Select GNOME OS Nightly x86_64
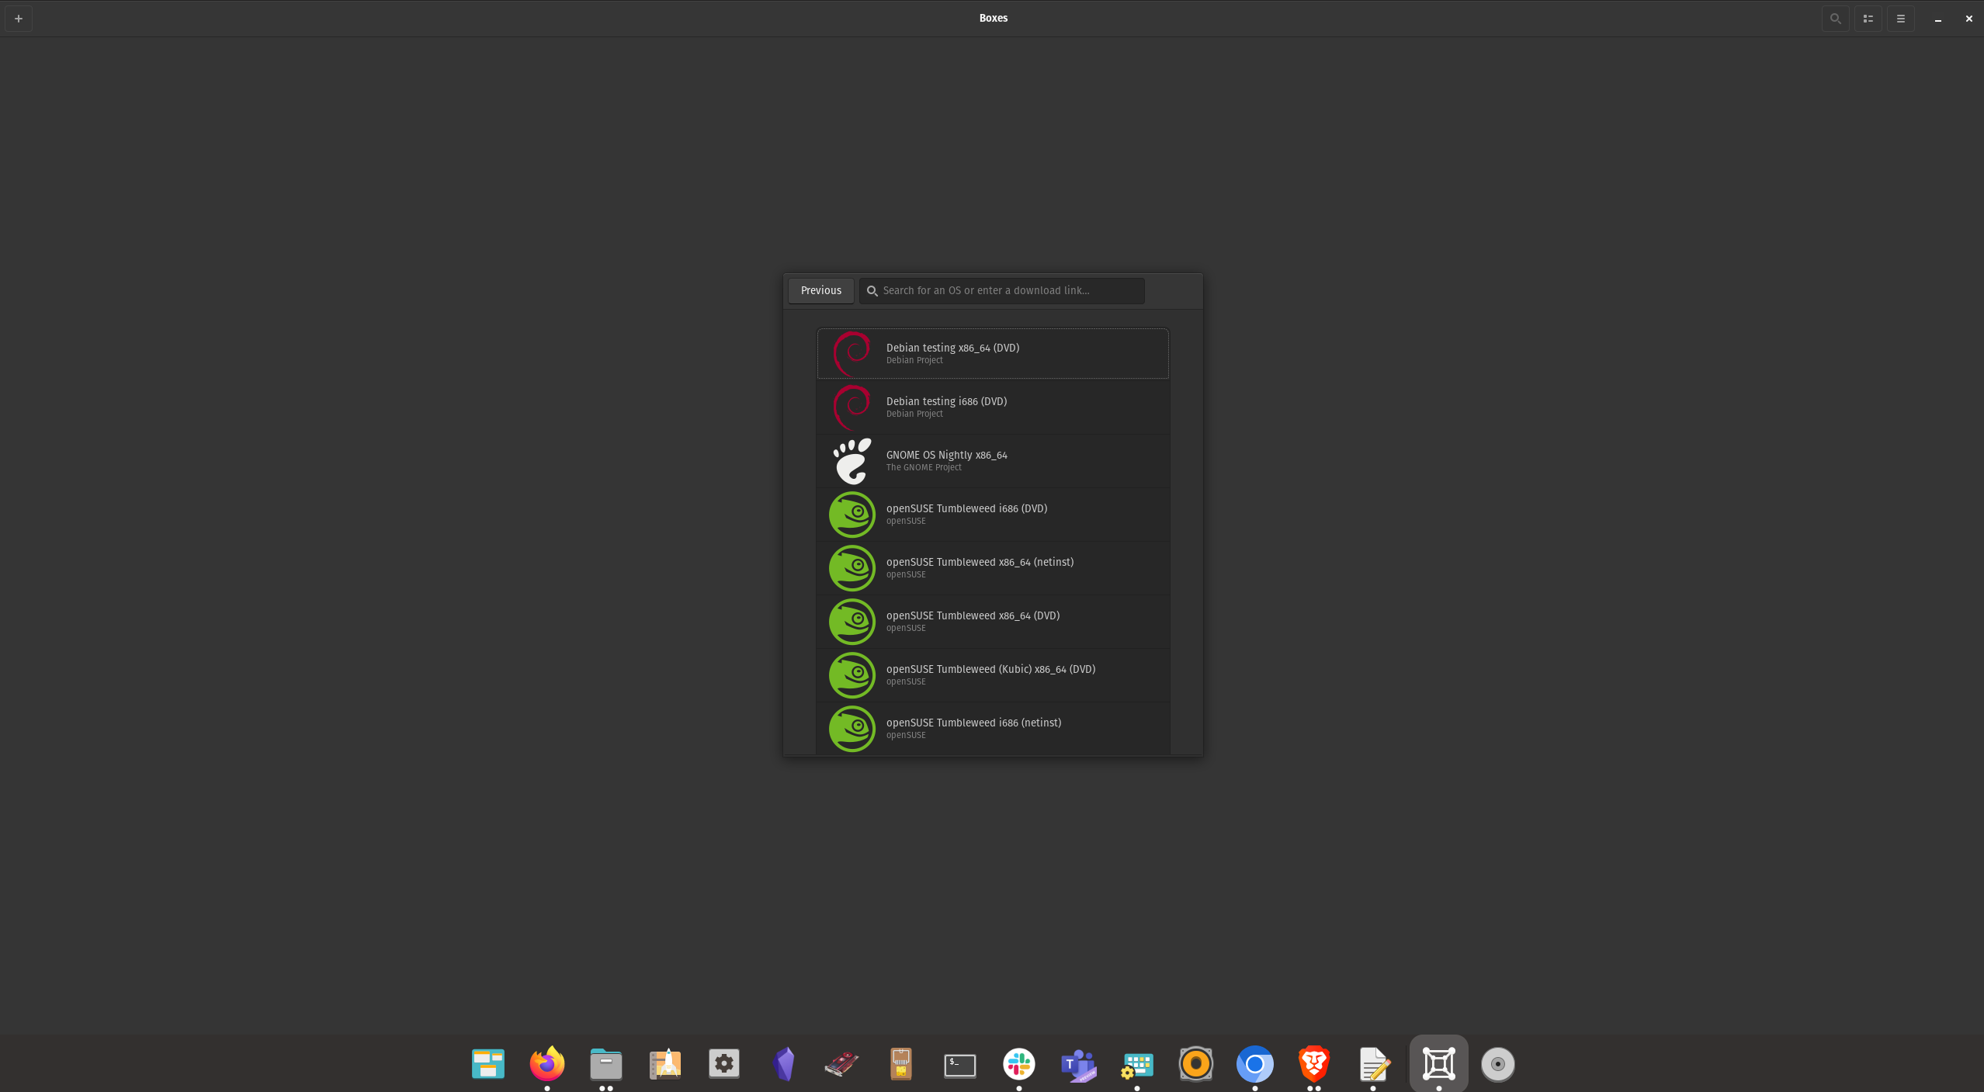Screen dimensions: 1984x1092 point(991,460)
